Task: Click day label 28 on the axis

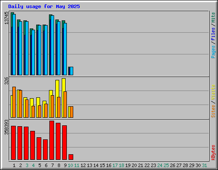Action: pyautogui.click(x=185, y=165)
